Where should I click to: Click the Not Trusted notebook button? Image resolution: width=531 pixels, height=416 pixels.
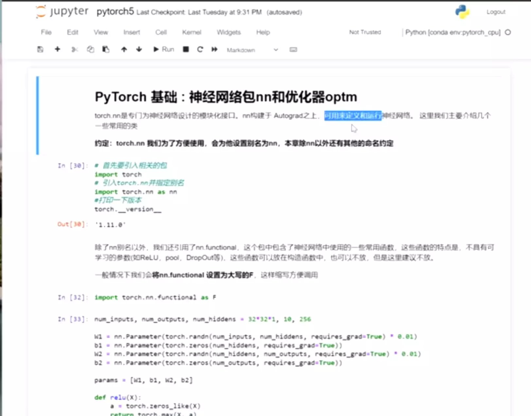[365, 32]
